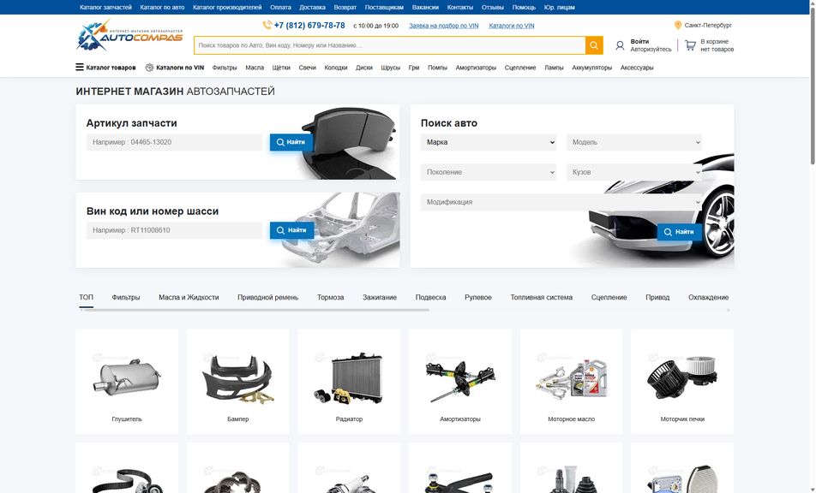Open the Радиатор category image
The width and height of the screenshot is (816, 493).
[349, 377]
